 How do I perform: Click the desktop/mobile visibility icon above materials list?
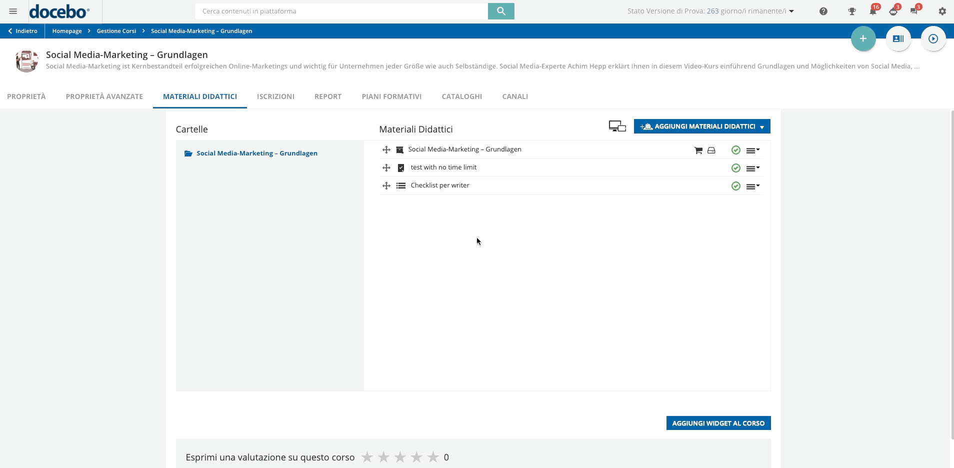tap(617, 126)
